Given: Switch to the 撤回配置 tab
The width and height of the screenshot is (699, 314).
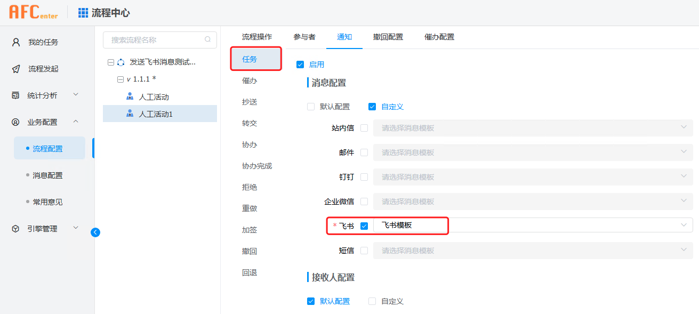Looking at the screenshot, I should pyautogui.click(x=388, y=37).
